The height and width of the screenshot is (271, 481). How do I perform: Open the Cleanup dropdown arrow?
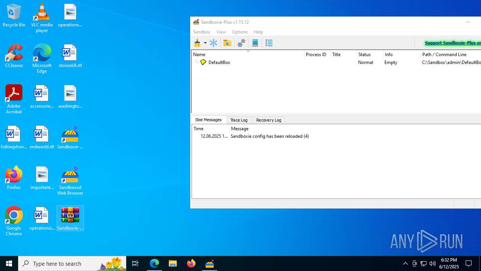point(205,43)
